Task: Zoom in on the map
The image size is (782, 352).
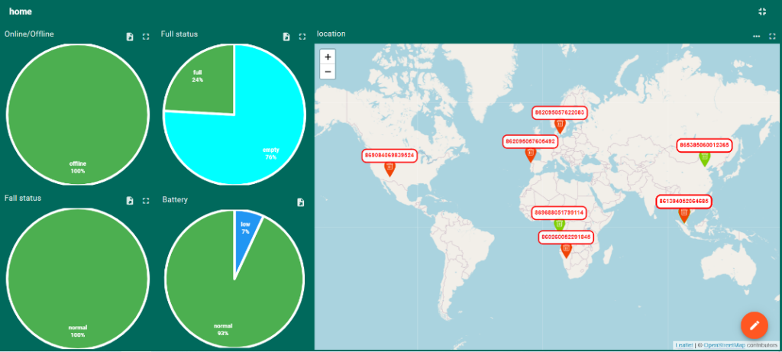Action: (328, 57)
